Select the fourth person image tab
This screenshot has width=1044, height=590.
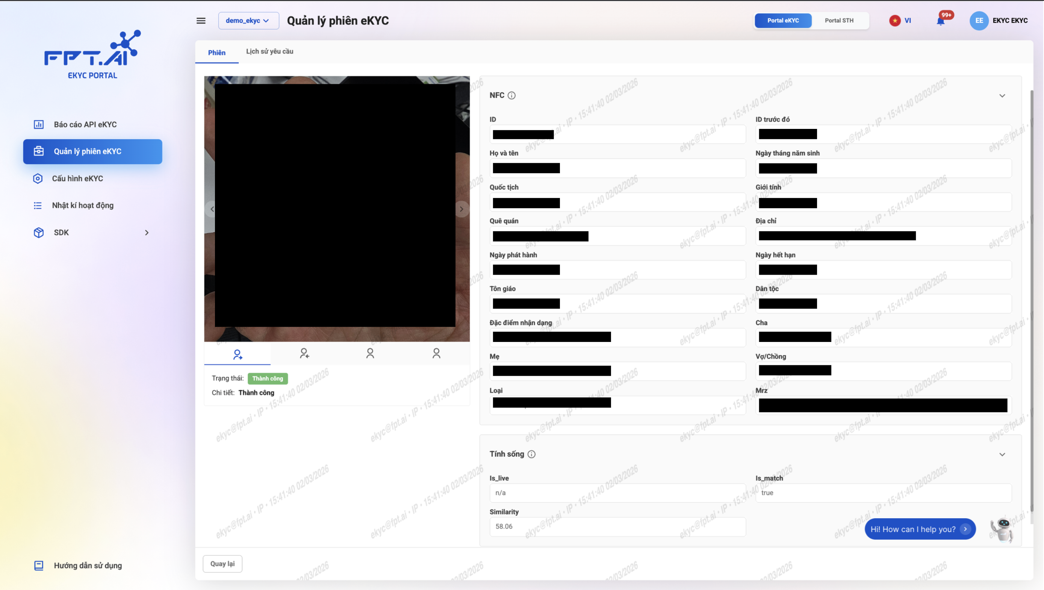[436, 354]
